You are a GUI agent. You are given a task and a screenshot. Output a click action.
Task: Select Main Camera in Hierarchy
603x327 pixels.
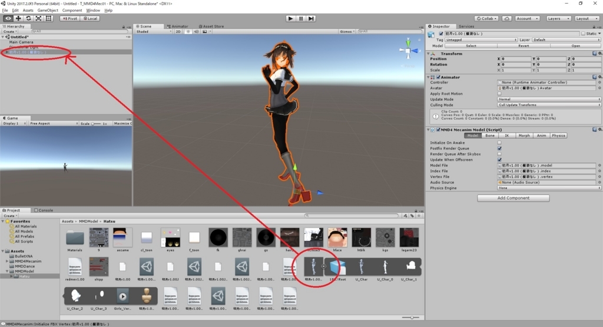pyautogui.click(x=21, y=42)
